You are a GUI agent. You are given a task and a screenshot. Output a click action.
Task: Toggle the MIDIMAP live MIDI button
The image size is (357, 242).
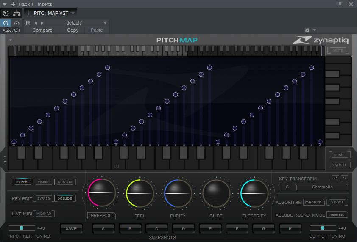pyautogui.click(x=44, y=214)
